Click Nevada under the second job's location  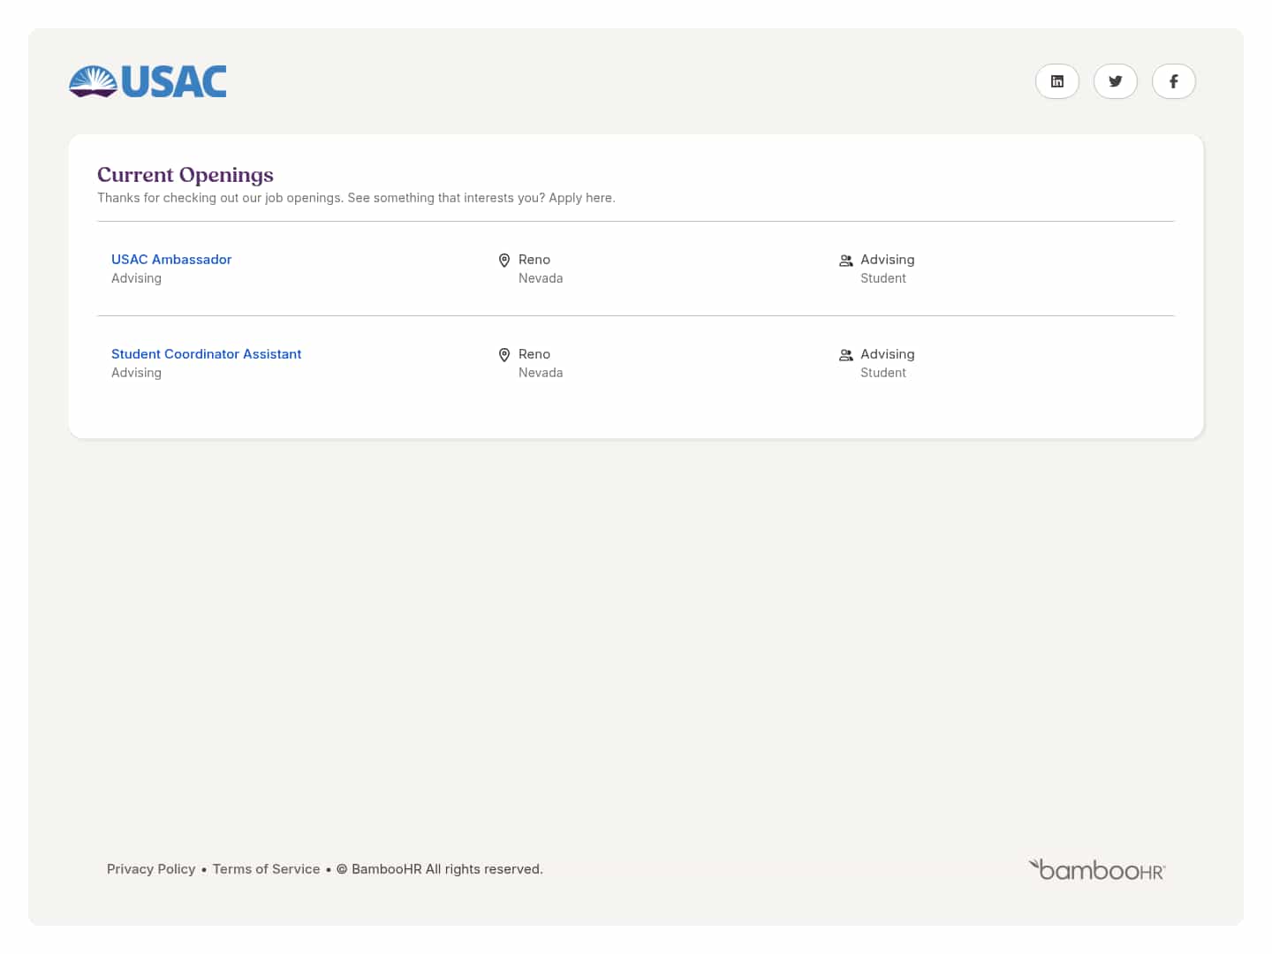541,372
